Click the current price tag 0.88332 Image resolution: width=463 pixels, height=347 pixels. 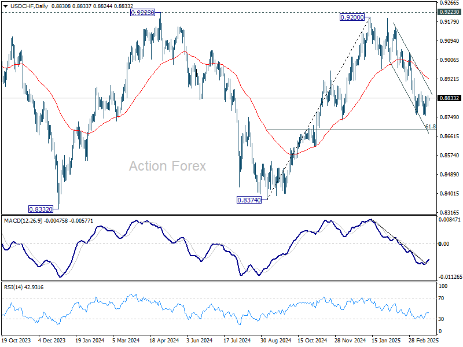[x=449, y=98]
